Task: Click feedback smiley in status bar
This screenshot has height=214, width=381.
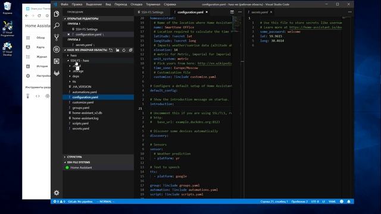Action: [x=342, y=202]
